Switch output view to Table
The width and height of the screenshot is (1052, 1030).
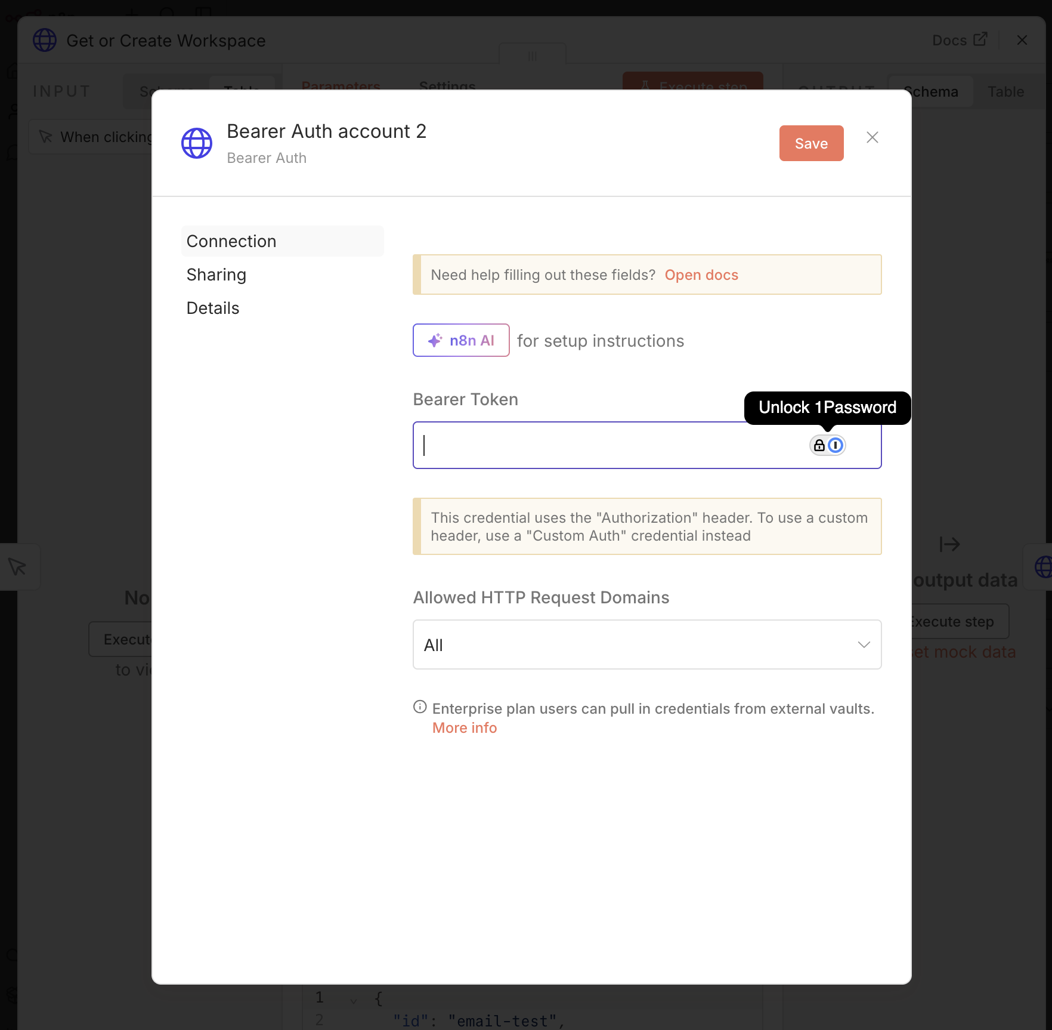point(1005,91)
